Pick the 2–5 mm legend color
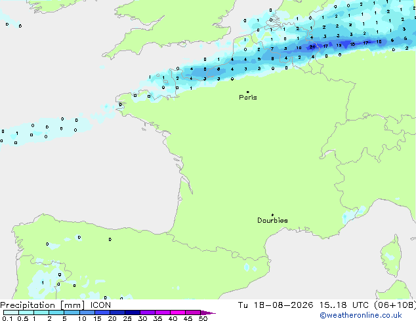Viewport: 416px width, 321px height. click(x=56, y=312)
